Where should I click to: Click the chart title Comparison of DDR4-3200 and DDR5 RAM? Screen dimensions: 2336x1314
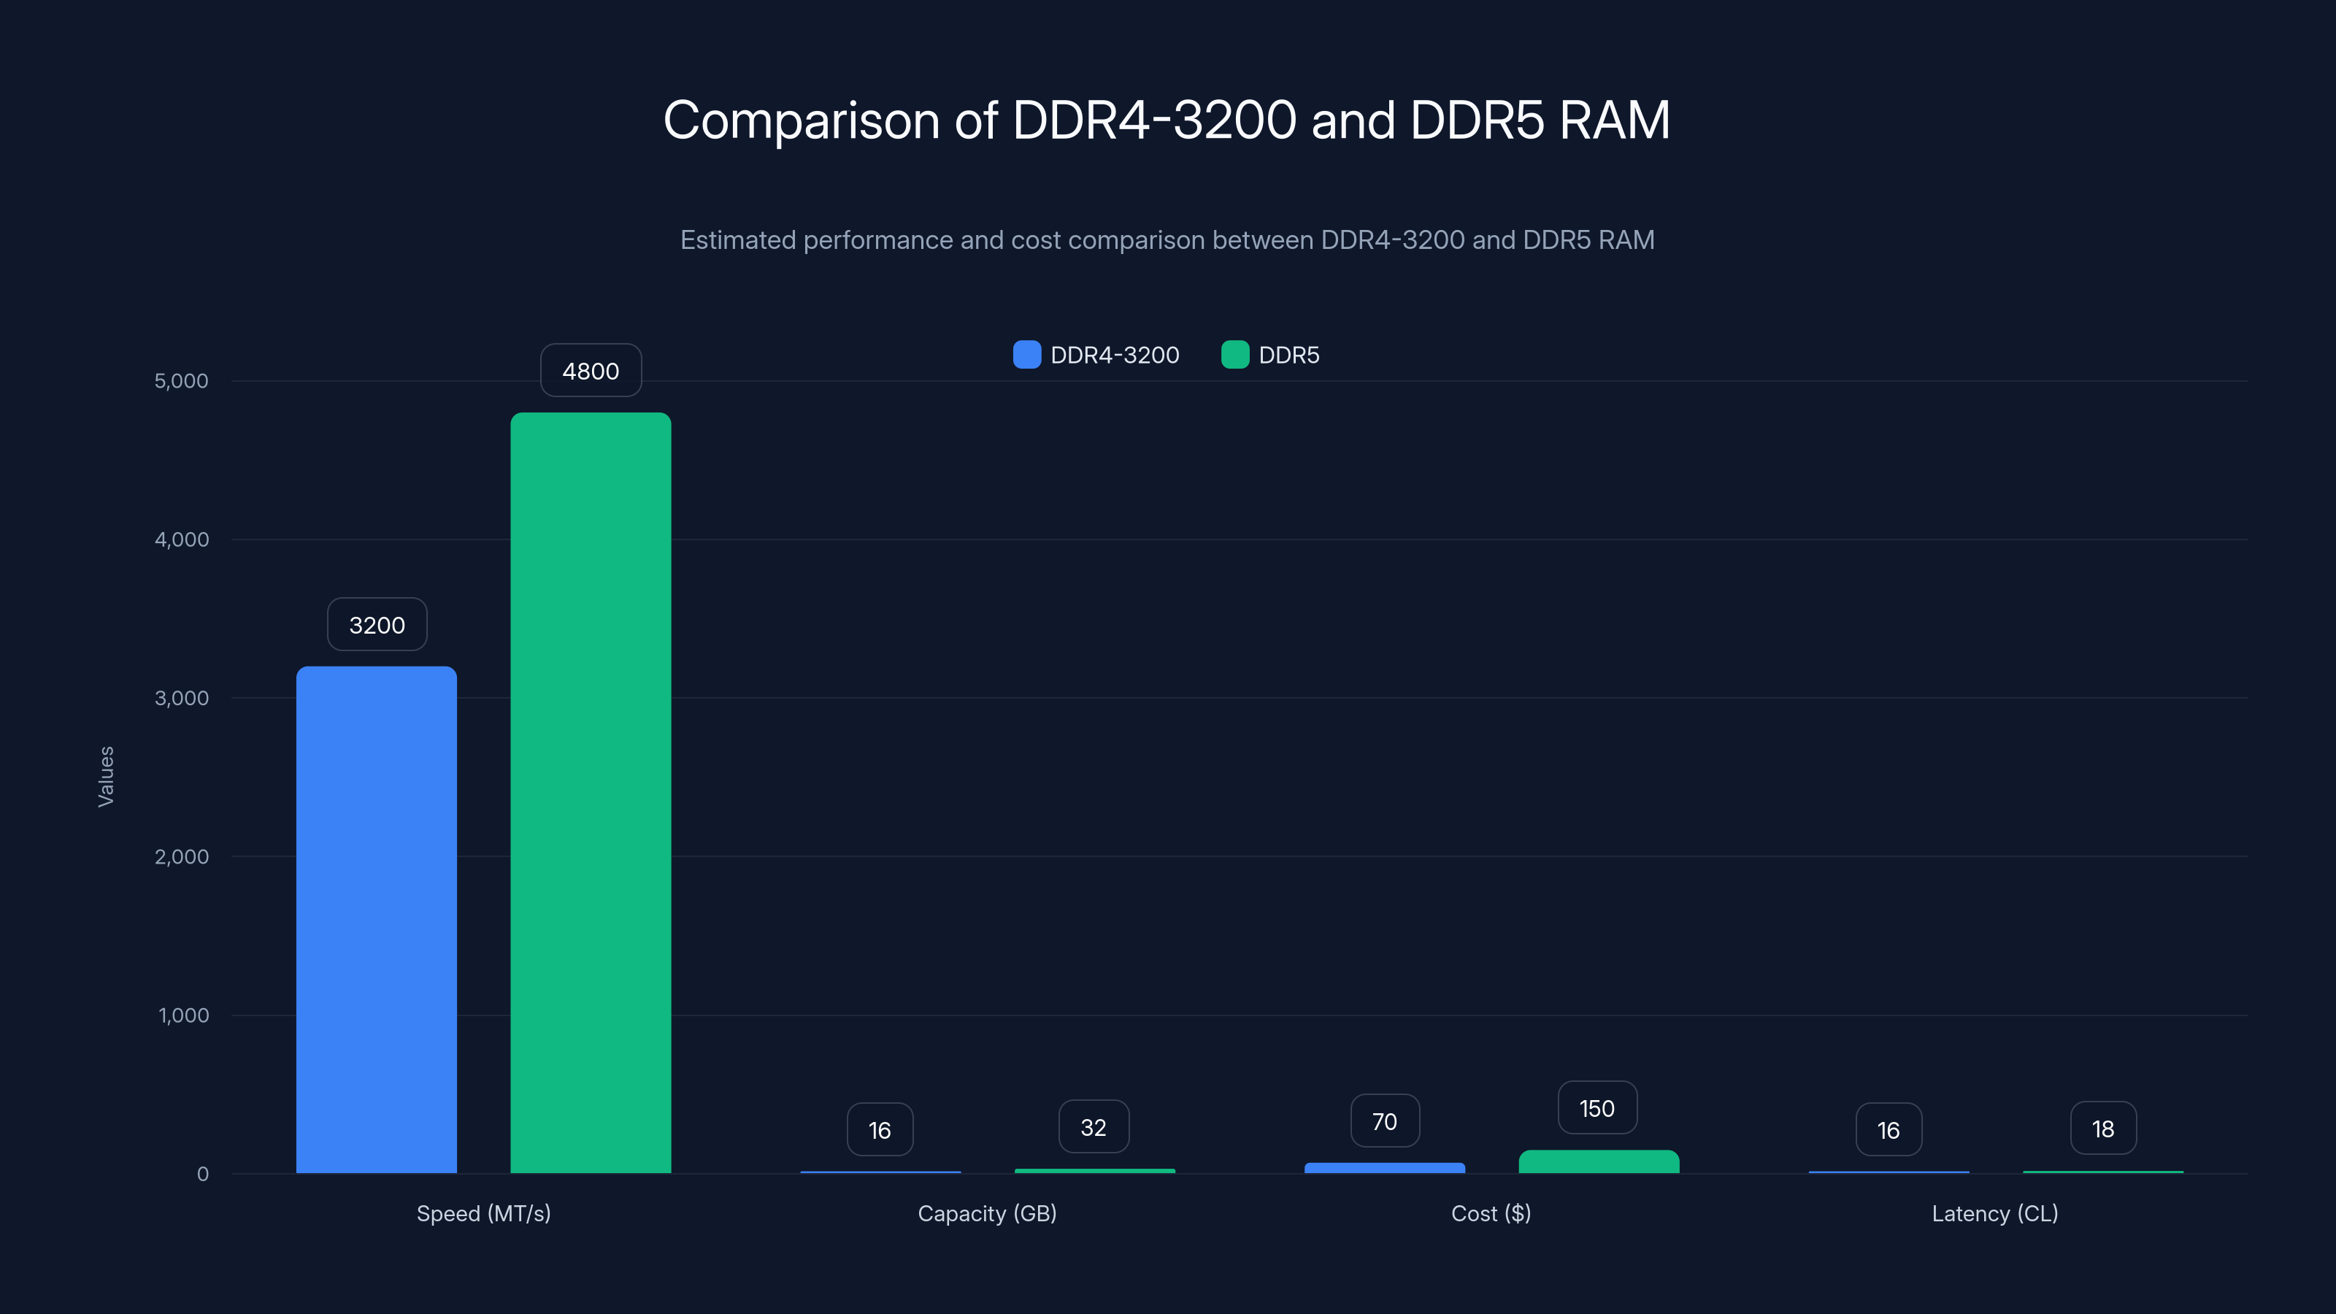[x=1167, y=120]
